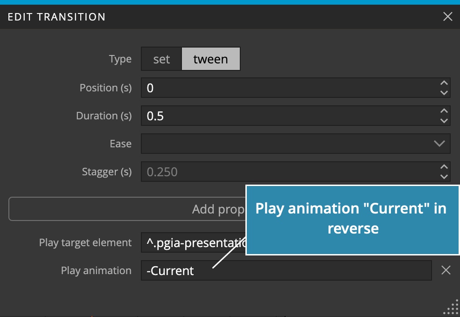Raise the Stagger value with up arrow

(x=444, y=167)
